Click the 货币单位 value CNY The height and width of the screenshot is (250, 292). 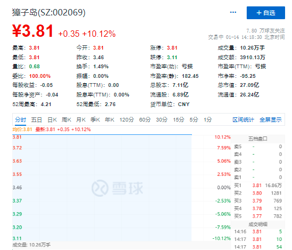pyautogui.click(x=184, y=104)
